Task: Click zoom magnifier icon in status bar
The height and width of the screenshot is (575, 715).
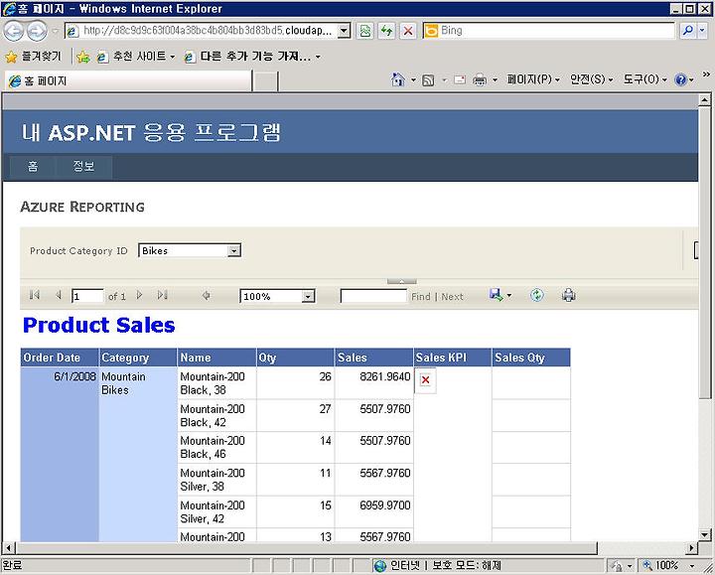Action: (647, 565)
